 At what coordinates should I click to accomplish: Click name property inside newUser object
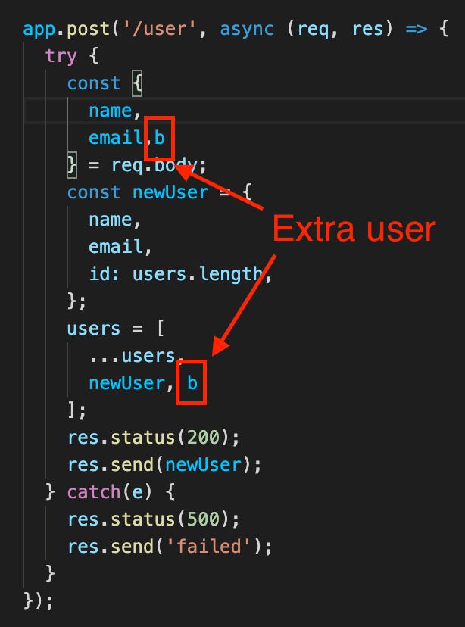[x=111, y=220]
